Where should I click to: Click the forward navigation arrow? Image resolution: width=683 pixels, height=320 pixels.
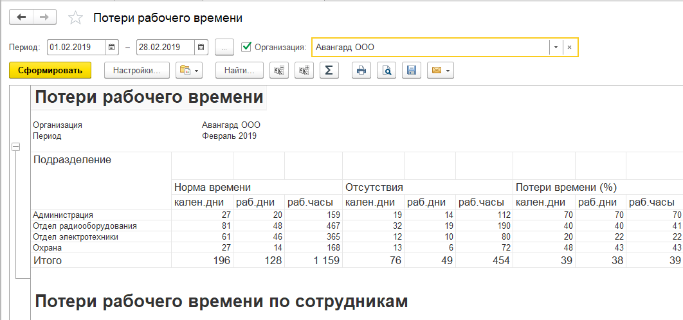click(x=44, y=17)
